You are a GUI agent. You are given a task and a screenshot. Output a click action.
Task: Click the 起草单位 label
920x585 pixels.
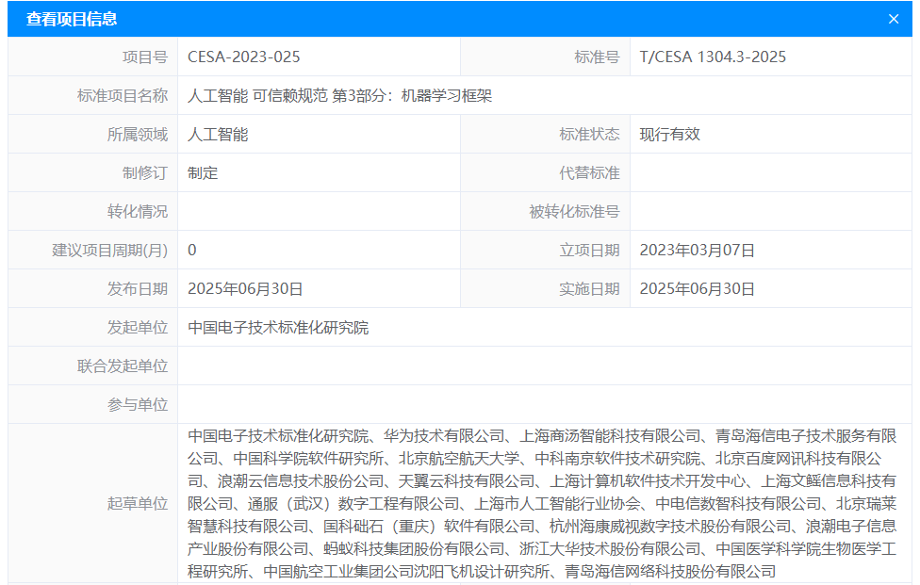[x=138, y=504]
